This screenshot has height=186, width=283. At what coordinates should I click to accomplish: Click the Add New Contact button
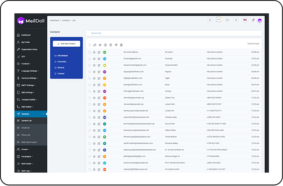(x=66, y=44)
